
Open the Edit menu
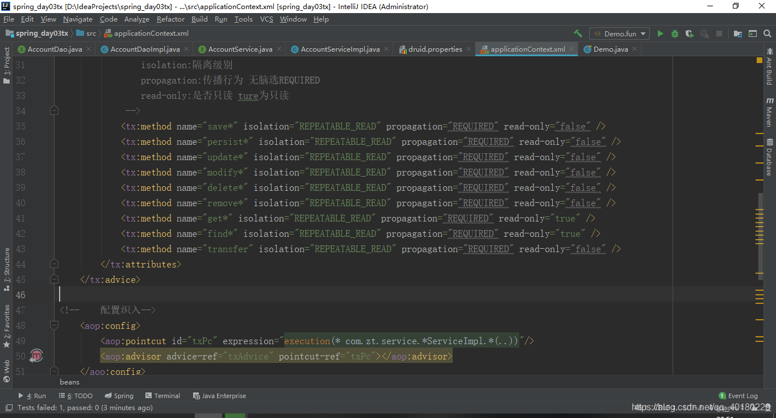27,19
